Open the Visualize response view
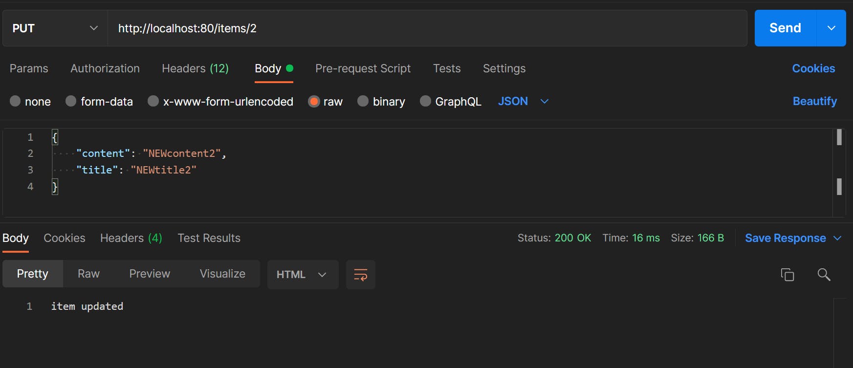853x368 pixels. point(222,274)
